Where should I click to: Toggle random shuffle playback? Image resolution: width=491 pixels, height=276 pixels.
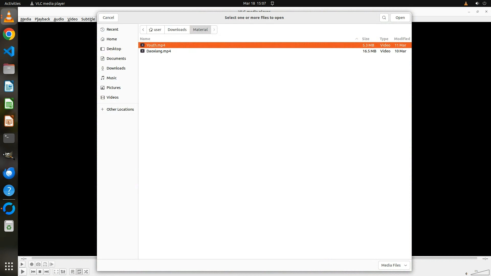click(86, 272)
